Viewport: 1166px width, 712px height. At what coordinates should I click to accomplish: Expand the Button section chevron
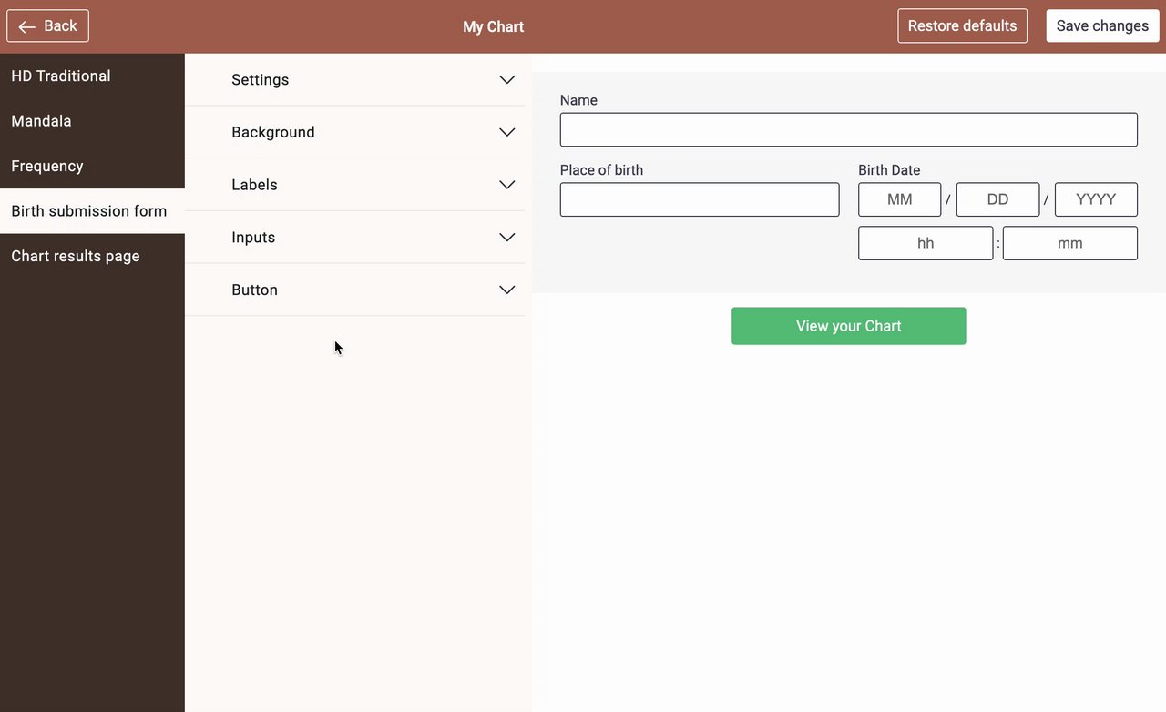tap(507, 290)
